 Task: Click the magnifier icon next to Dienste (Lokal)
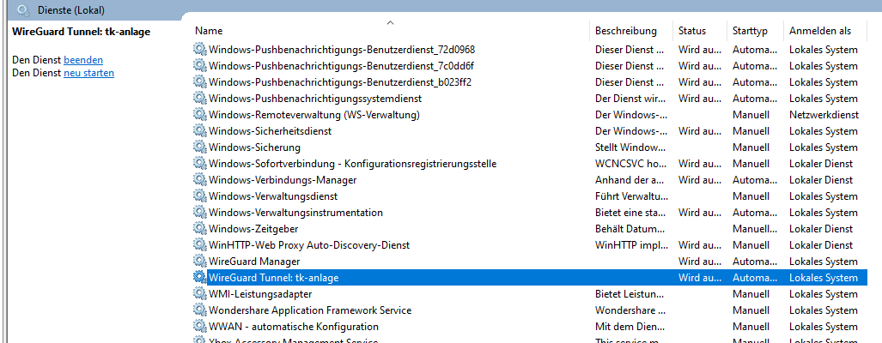click(23, 10)
